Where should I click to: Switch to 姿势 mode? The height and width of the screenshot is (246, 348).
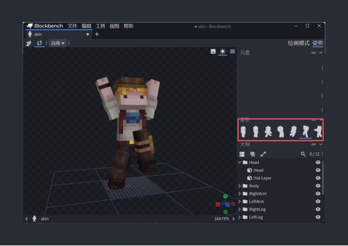pyautogui.click(x=318, y=43)
